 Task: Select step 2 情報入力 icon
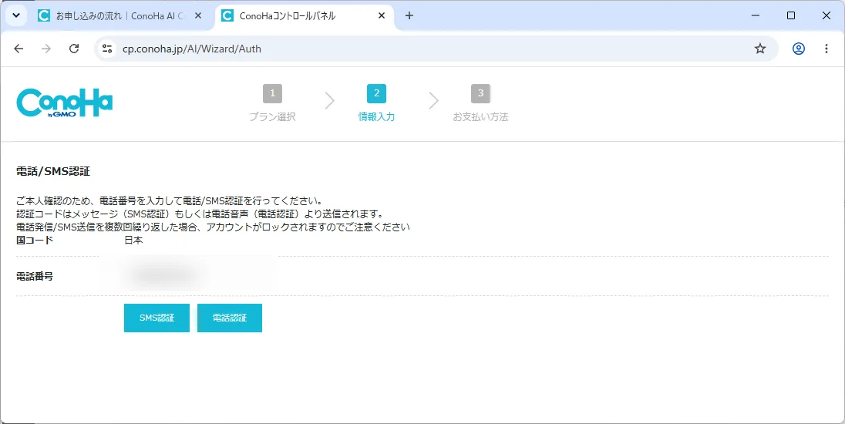[377, 93]
